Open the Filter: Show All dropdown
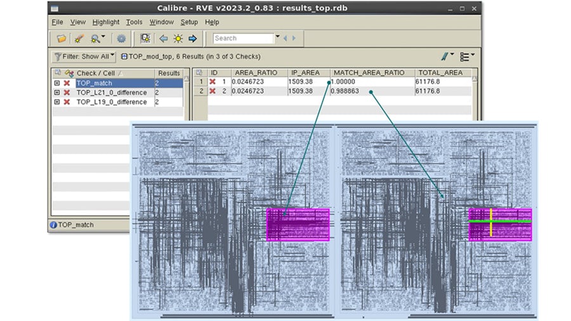 [x=84, y=56]
